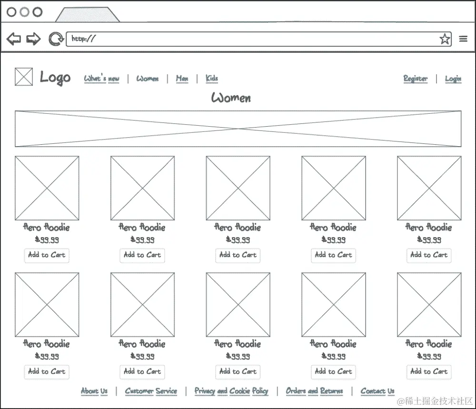Add fifth bottom-row Hero Hoodie to cart
This screenshot has width=476, height=409.
click(429, 372)
